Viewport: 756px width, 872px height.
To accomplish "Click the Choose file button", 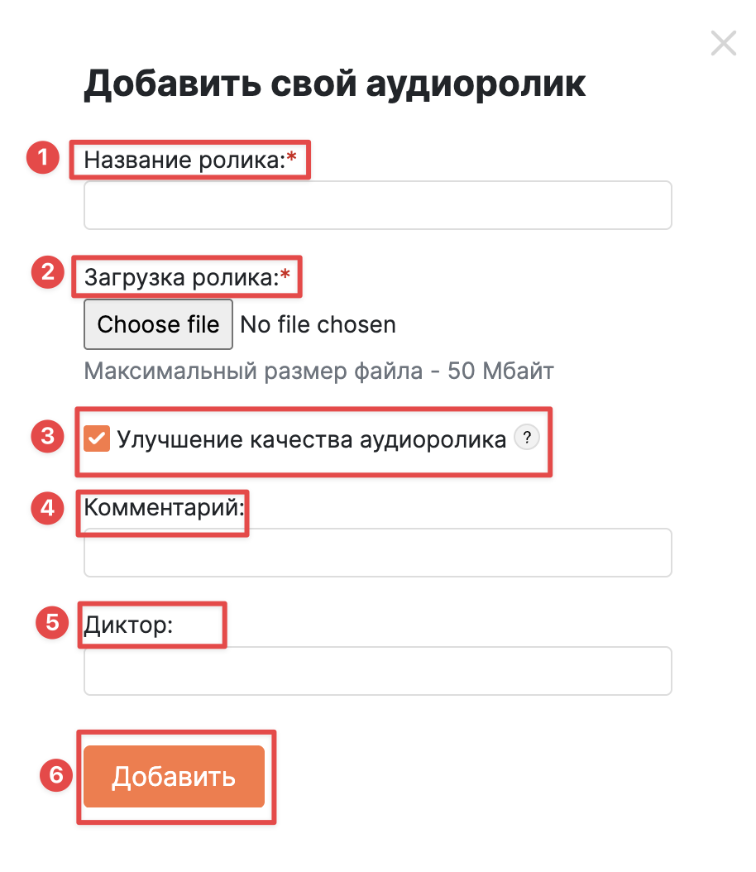I will (x=158, y=324).
